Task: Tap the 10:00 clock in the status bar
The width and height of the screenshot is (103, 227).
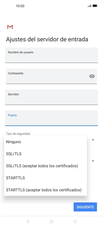Action: point(20,6)
